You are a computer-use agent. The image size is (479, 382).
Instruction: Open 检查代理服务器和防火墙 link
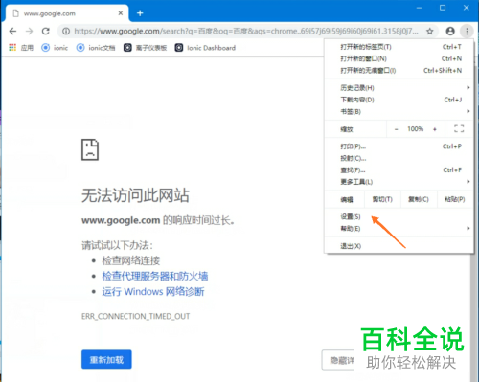coord(155,276)
